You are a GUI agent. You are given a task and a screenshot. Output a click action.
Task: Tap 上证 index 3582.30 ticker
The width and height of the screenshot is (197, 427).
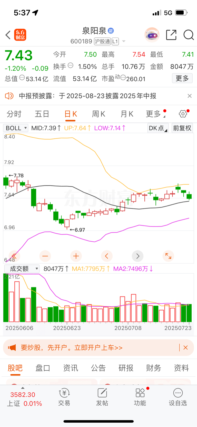click(24, 399)
